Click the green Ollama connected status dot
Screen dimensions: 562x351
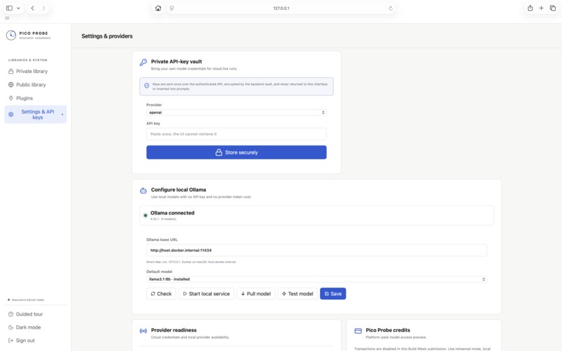(145, 216)
